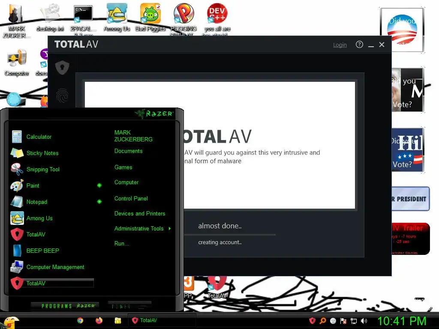The width and height of the screenshot is (439, 329).
Task: Open File Explorer folder on the taskbar
Action: 118,320
